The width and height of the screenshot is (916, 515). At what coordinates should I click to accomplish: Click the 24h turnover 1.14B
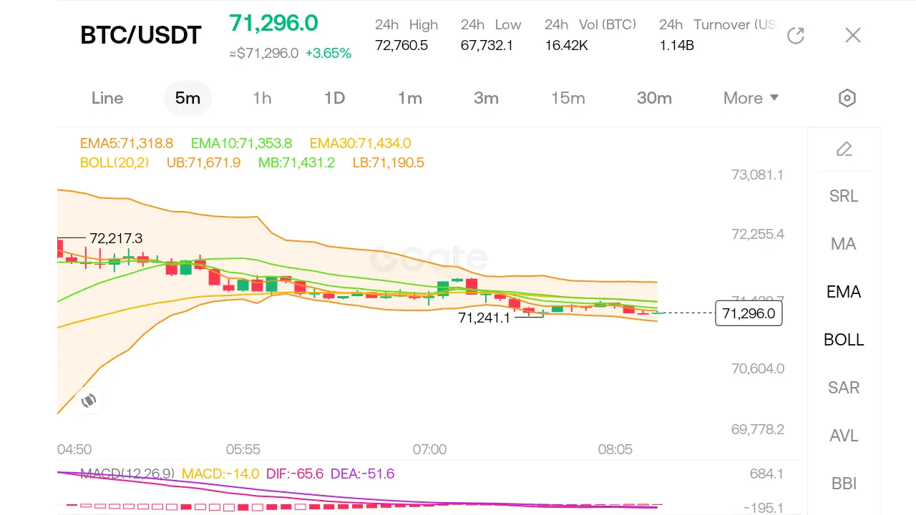(676, 46)
